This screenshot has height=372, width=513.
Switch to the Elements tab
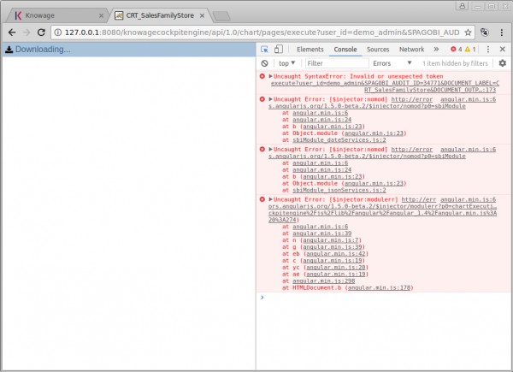pos(310,50)
